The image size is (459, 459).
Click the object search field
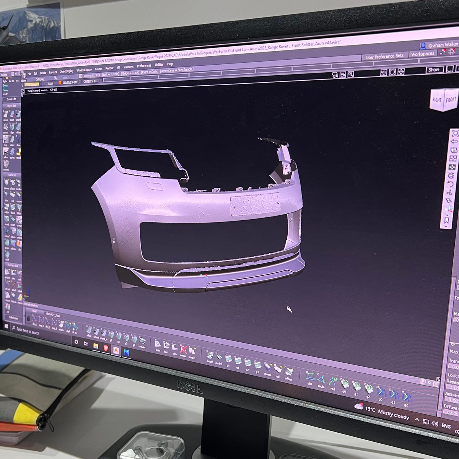click(x=66, y=78)
